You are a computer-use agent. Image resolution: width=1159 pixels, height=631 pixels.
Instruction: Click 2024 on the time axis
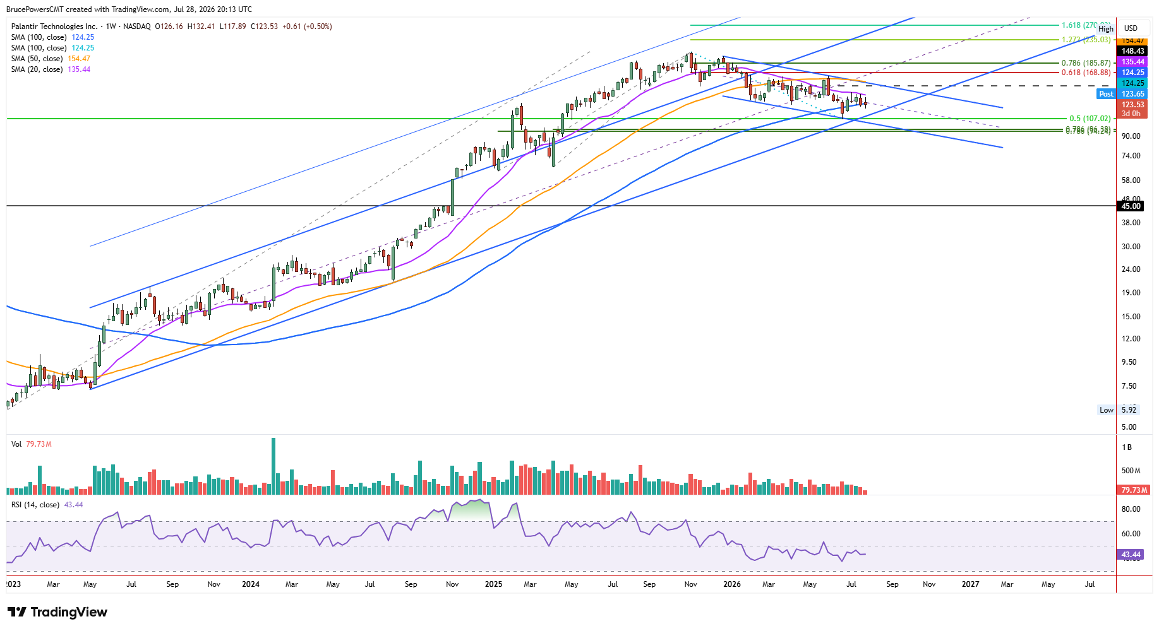[x=251, y=584]
